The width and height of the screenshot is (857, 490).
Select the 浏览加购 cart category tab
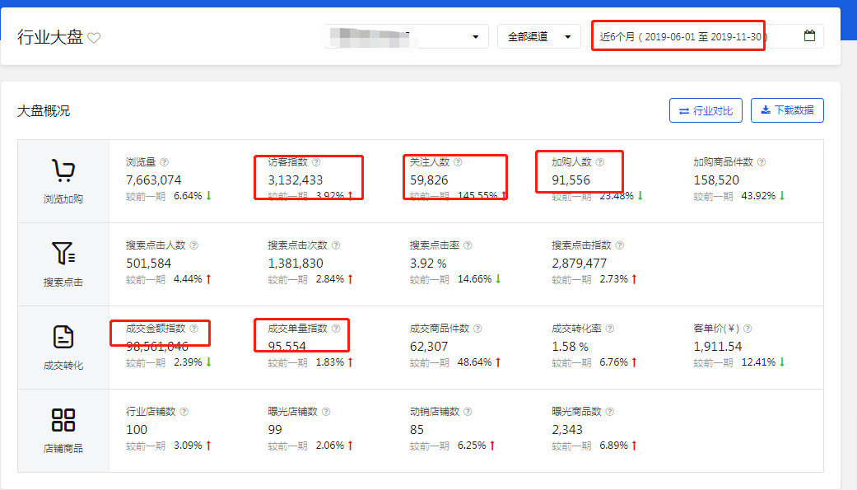[63, 181]
